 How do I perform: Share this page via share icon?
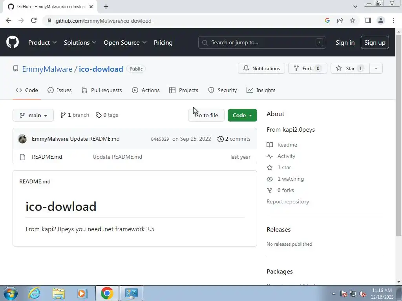coord(340,21)
